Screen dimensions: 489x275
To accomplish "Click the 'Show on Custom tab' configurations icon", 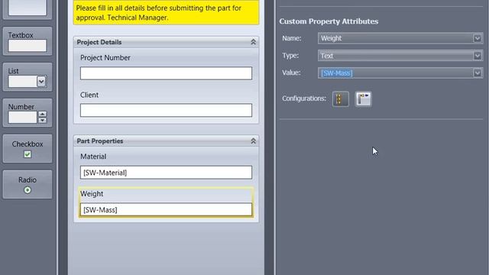I will (341, 99).
